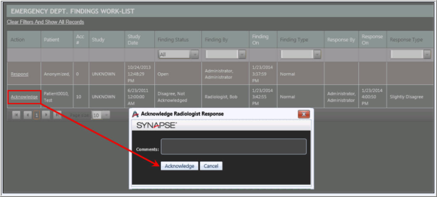437x197 pixels.
Task: Sort by the Study Date column header
Action: click(x=139, y=39)
